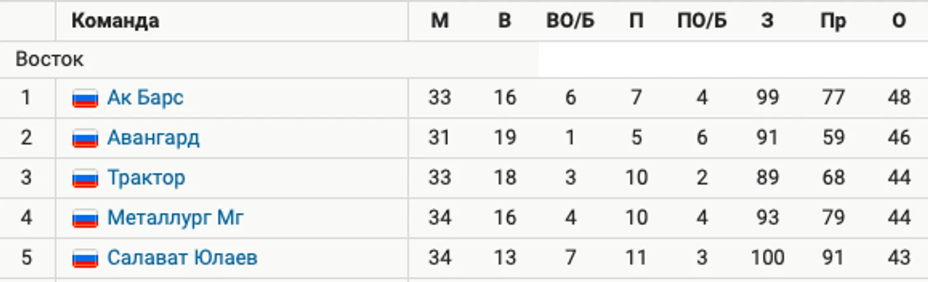Select the Трактор team link

coord(146,178)
